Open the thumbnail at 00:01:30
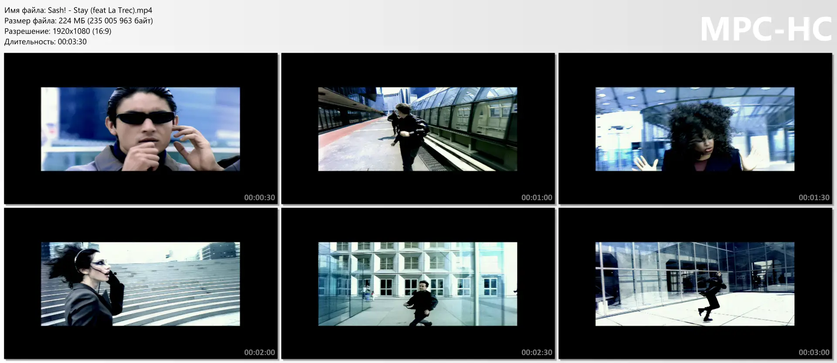 tap(695, 129)
